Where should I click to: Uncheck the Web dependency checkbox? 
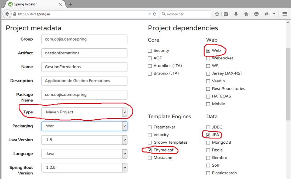(208, 51)
